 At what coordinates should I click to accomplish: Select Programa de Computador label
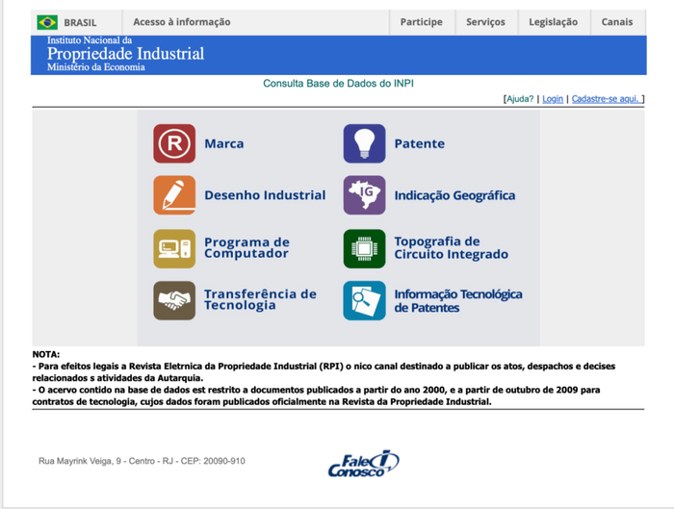[246, 248]
